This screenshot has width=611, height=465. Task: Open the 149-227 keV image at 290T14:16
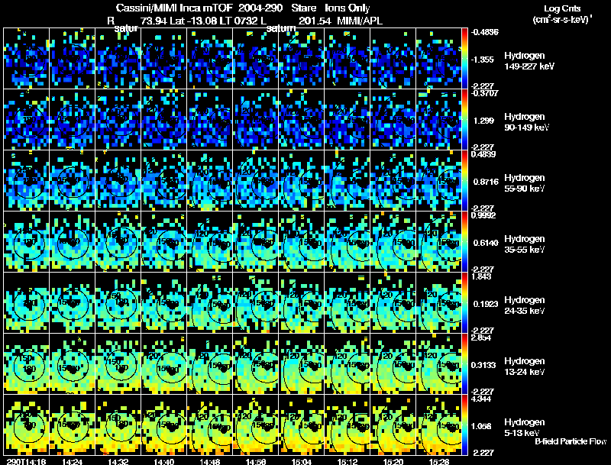pyautogui.click(x=26, y=59)
